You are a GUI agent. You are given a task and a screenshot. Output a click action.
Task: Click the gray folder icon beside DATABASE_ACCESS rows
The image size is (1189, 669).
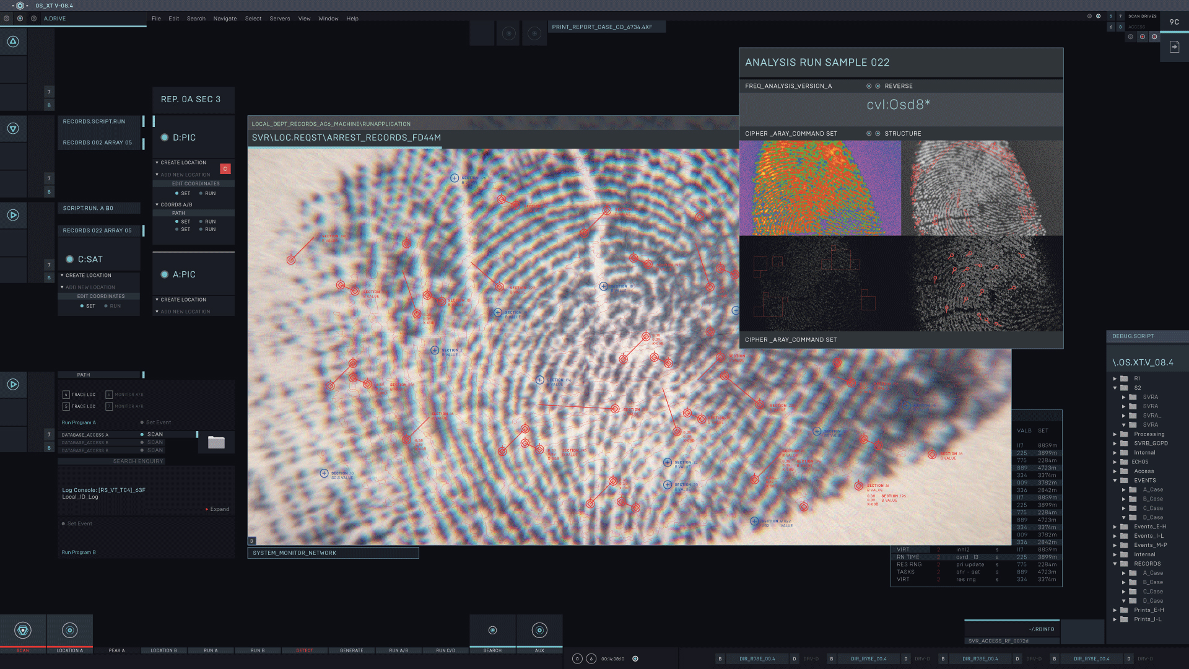(x=216, y=442)
